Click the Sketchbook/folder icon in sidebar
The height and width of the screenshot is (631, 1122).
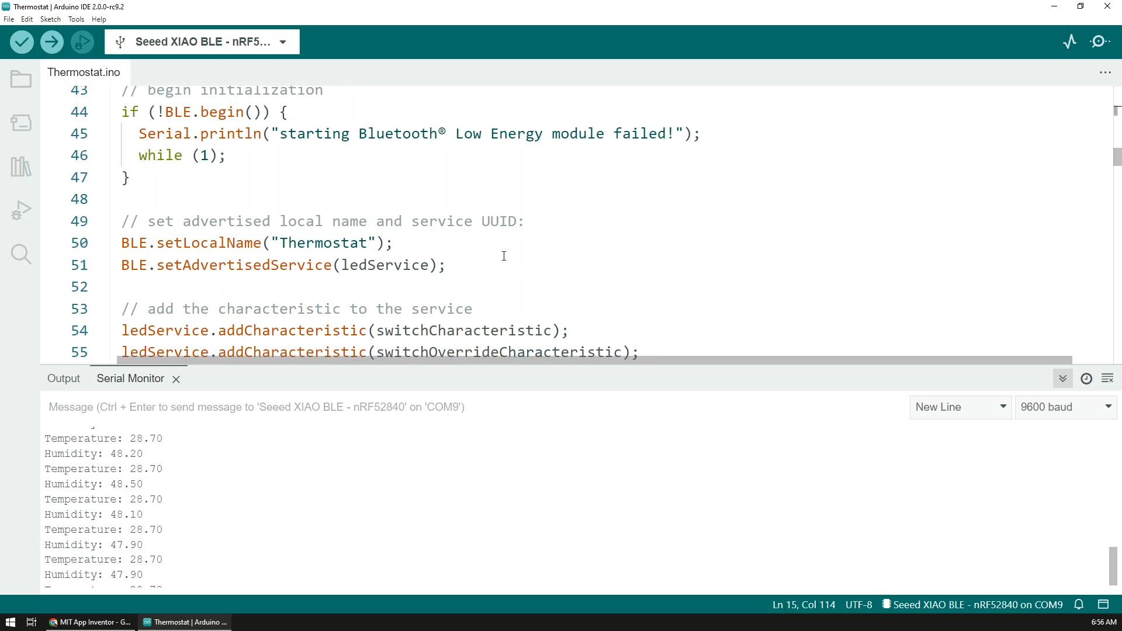point(21,80)
